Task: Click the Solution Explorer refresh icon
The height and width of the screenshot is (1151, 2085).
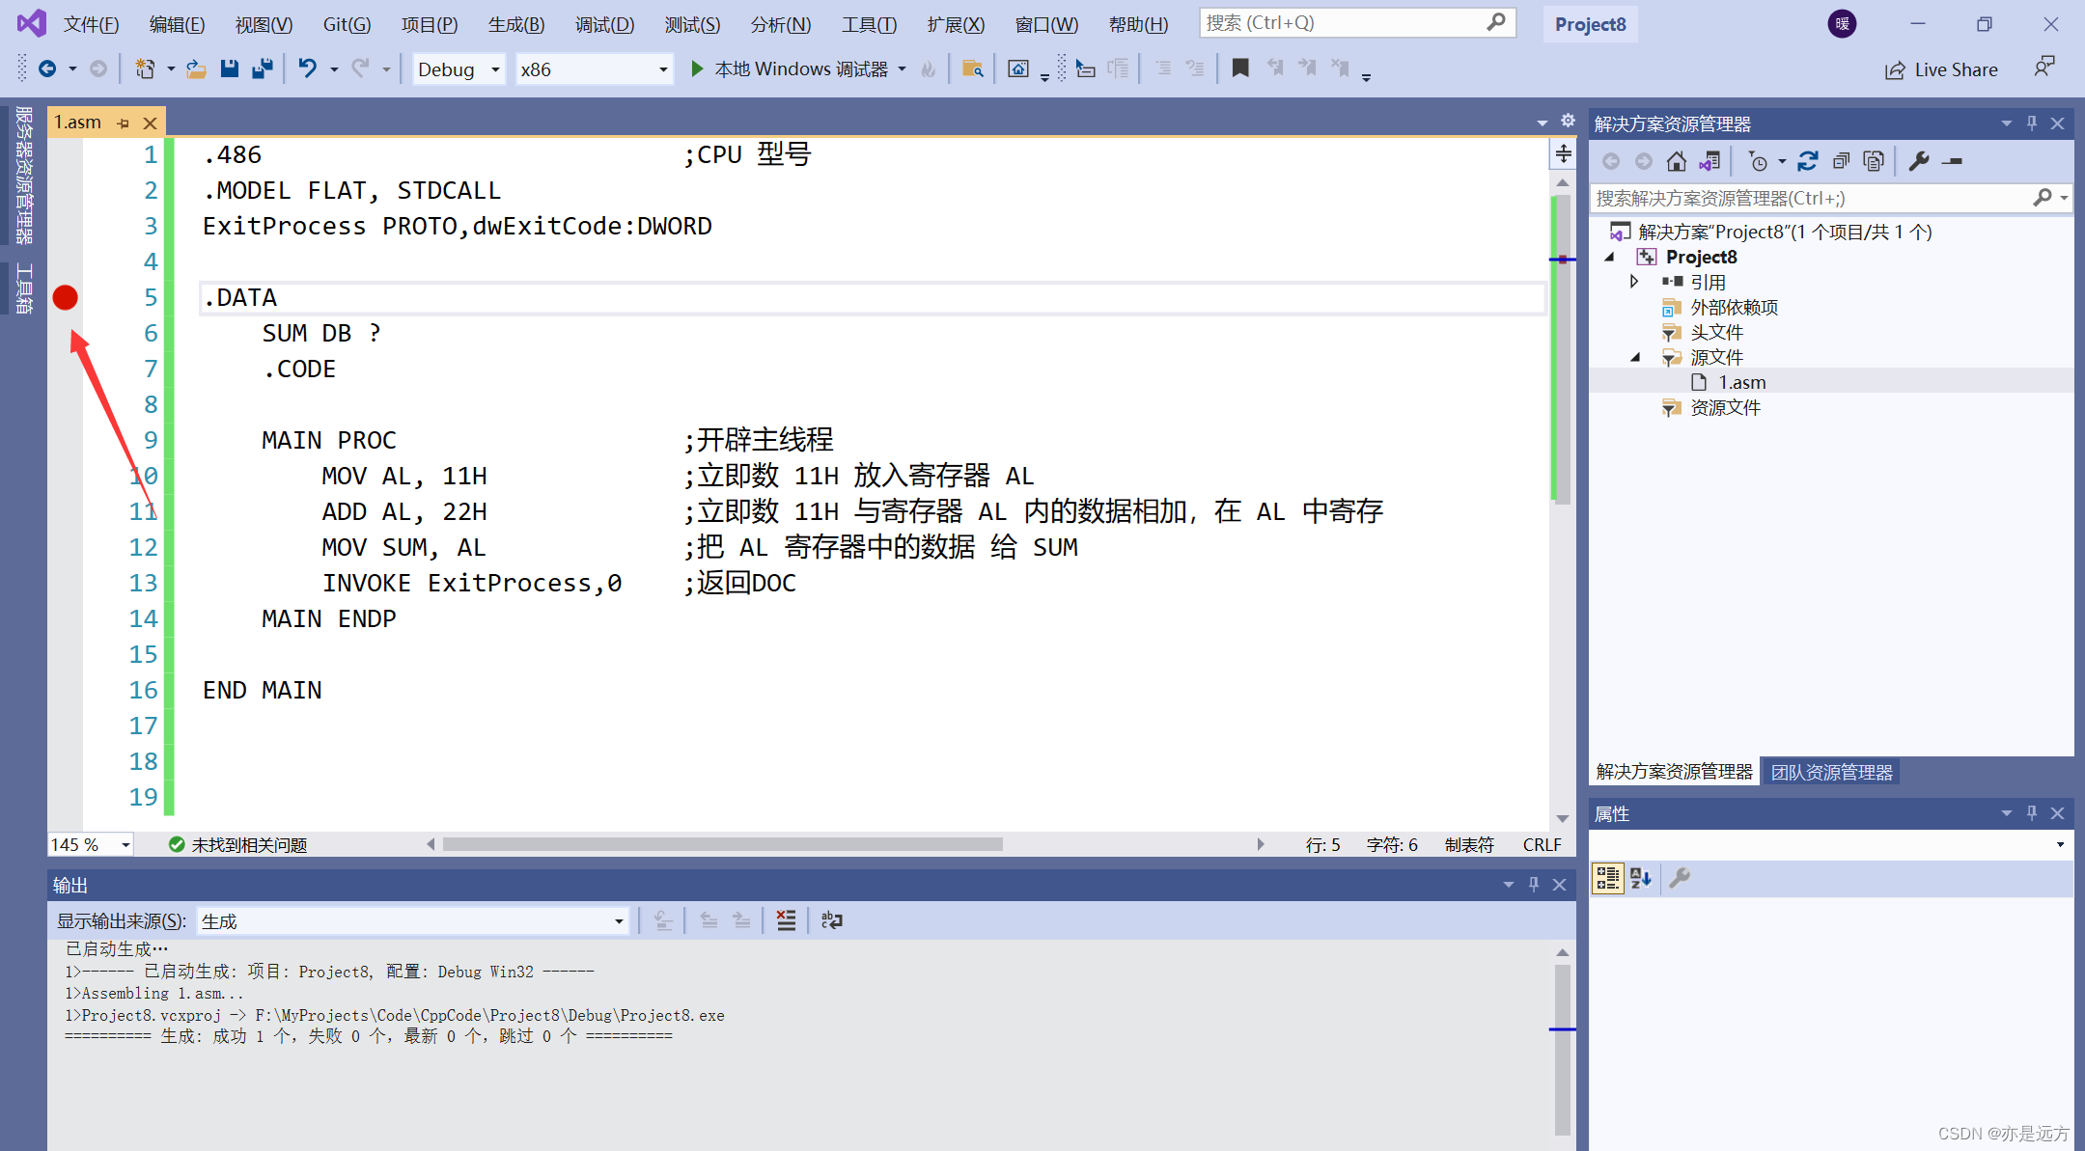Action: click(1807, 161)
